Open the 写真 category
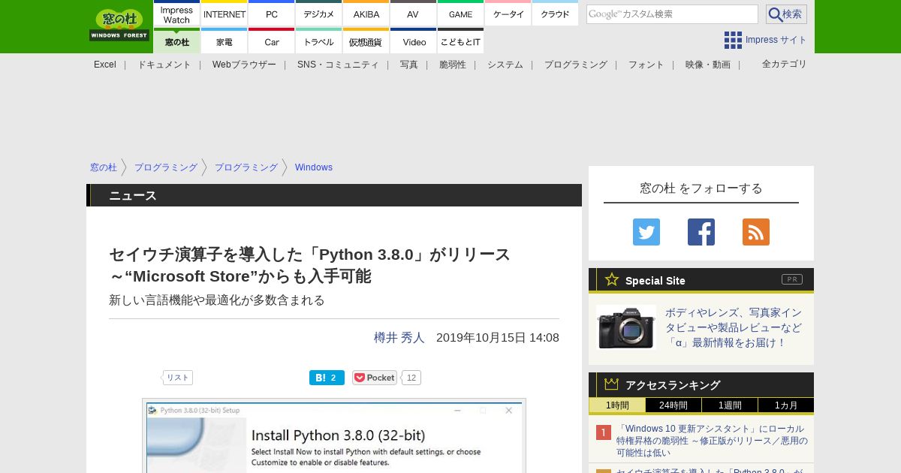The image size is (901, 473). click(409, 65)
